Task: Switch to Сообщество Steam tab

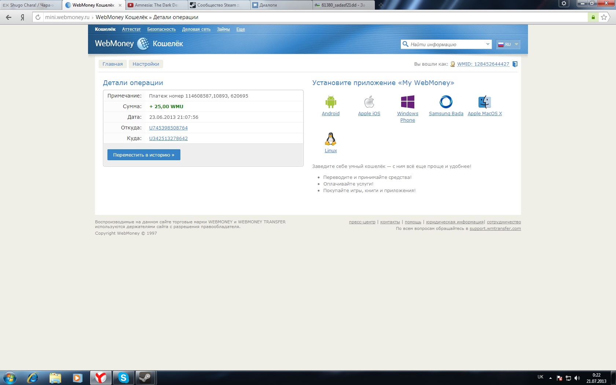Action: (x=219, y=5)
